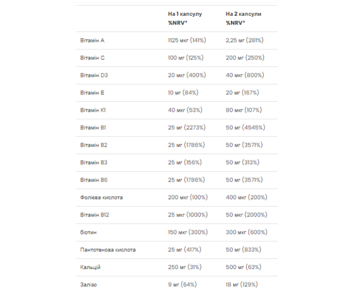
Task: Select the "Вітамін D3" row label
Action: 94,76
